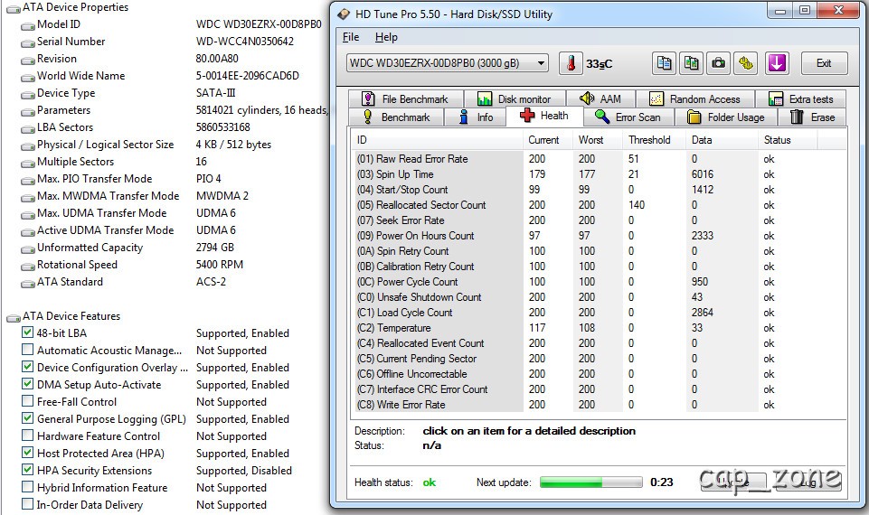Select the ATA Standard tree item
The height and width of the screenshot is (515, 869).
click(x=70, y=282)
